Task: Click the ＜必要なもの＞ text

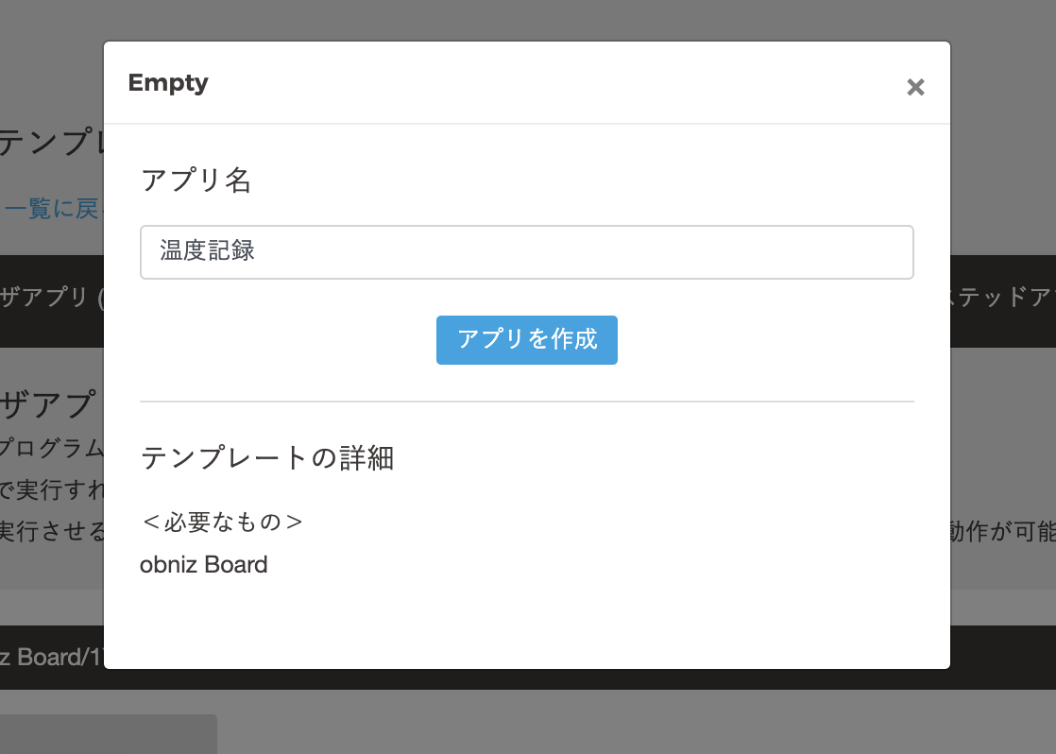Action: coord(222,522)
